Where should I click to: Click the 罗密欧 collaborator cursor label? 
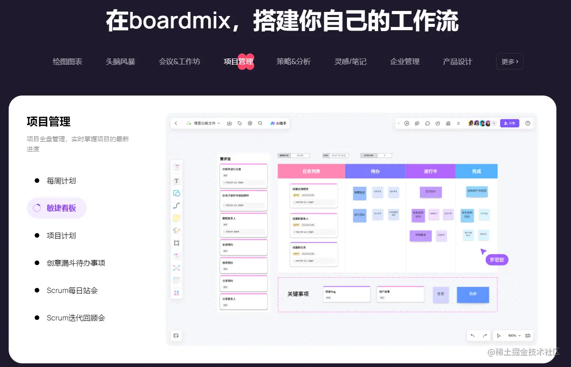pos(497,260)
